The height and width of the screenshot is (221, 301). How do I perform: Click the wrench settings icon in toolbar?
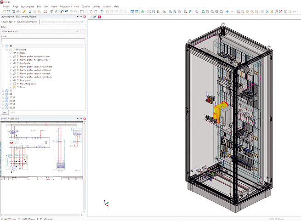pyautogui.click(x=24, y=11)
